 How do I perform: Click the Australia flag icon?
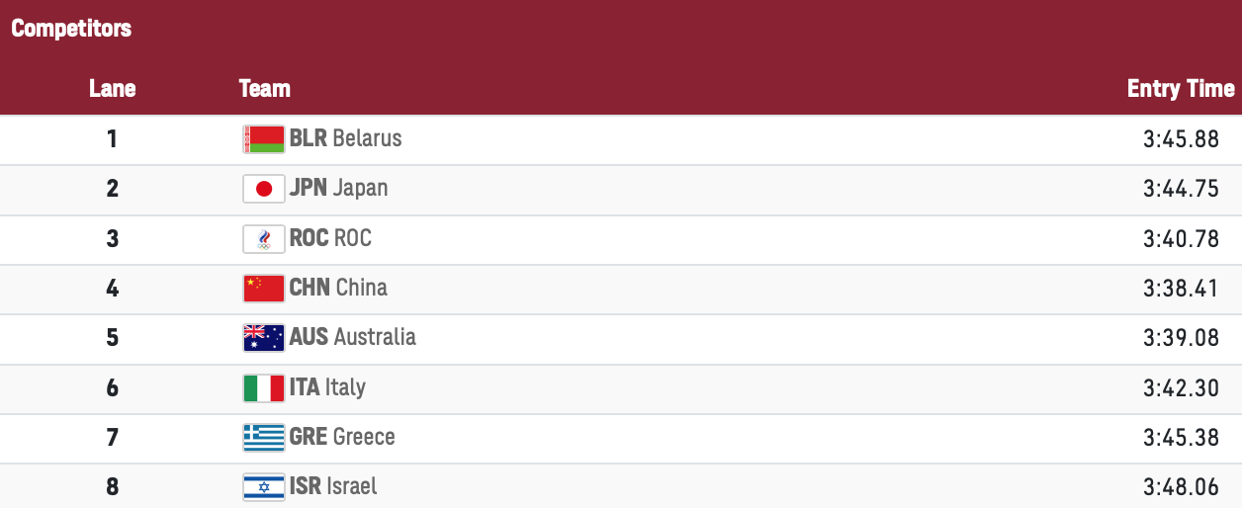pyautogui.click(x=263, y=338)
